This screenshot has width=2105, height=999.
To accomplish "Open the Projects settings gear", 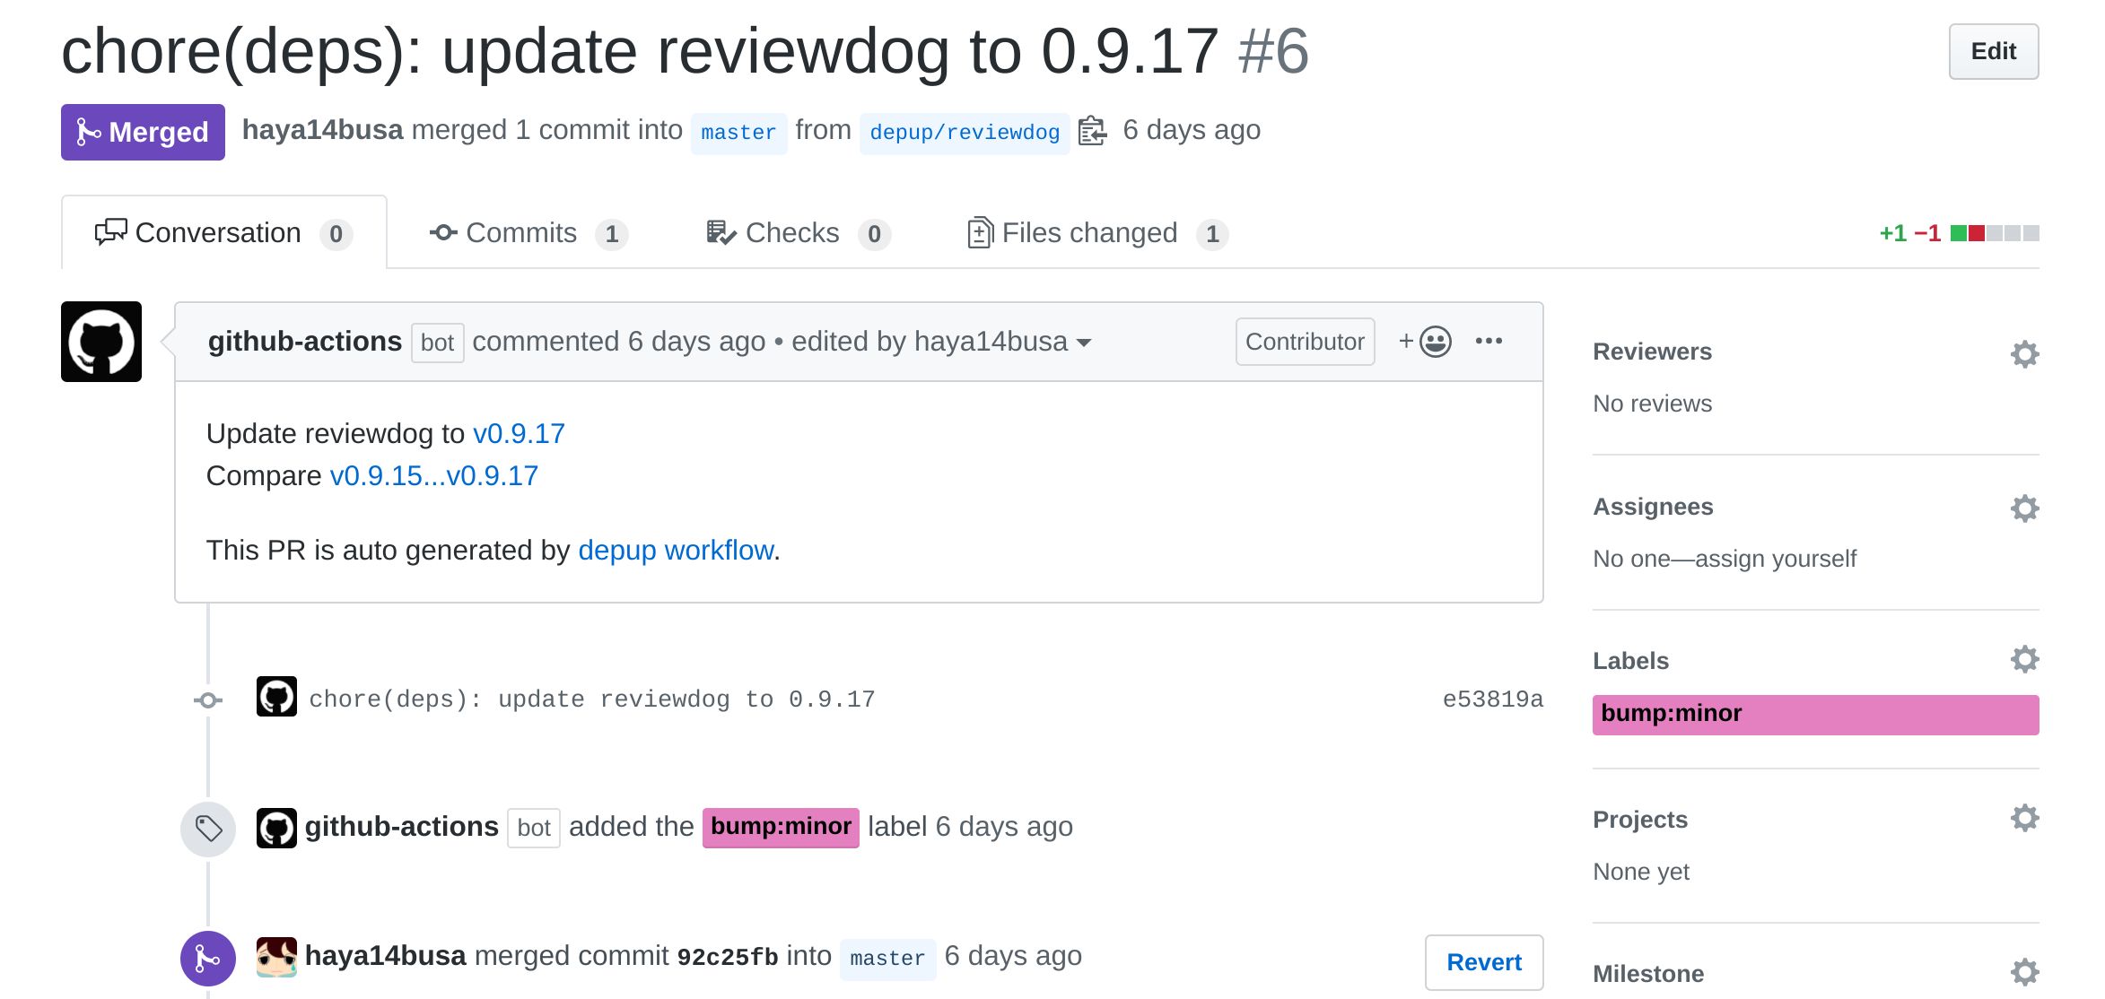I will tap(2025, 817).
